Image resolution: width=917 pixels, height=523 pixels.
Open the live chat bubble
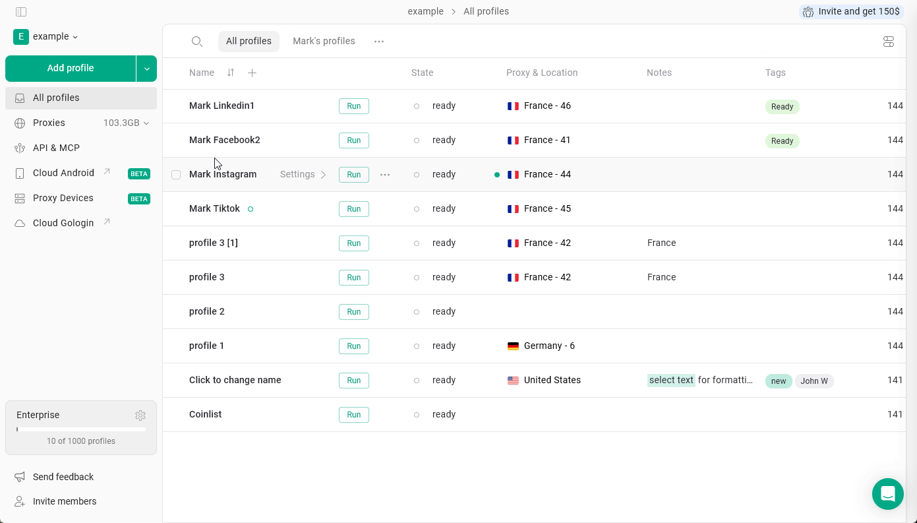[x=887, y=493]
